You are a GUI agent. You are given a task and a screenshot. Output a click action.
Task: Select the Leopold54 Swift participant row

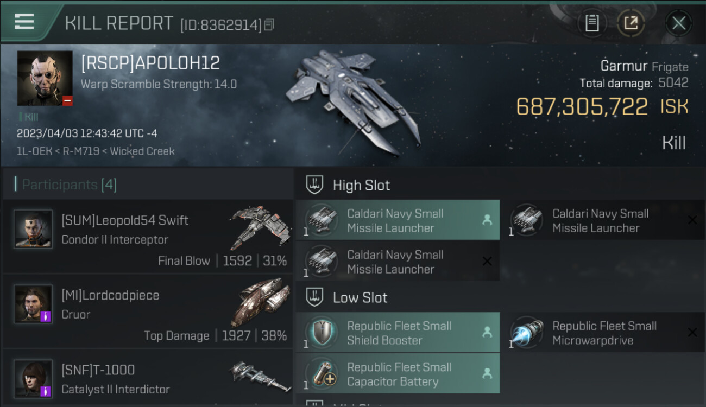coord(148,237)
